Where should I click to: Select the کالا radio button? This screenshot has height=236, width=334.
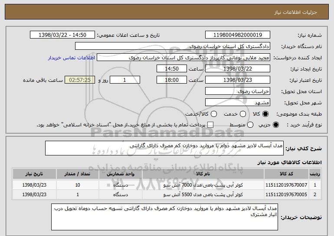[x=265, y=114]
